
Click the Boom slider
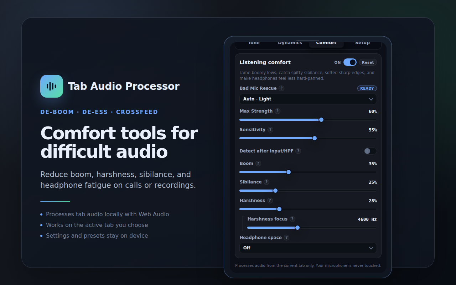pos(308,172)
